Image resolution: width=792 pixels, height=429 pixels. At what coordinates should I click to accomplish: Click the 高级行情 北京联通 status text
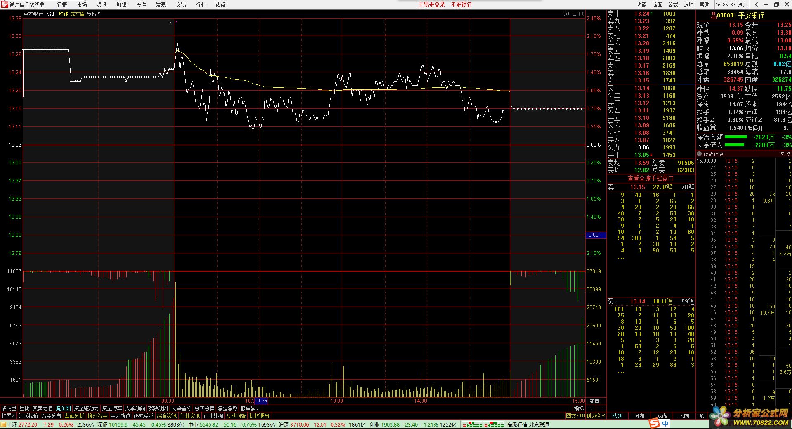point(528,424)
